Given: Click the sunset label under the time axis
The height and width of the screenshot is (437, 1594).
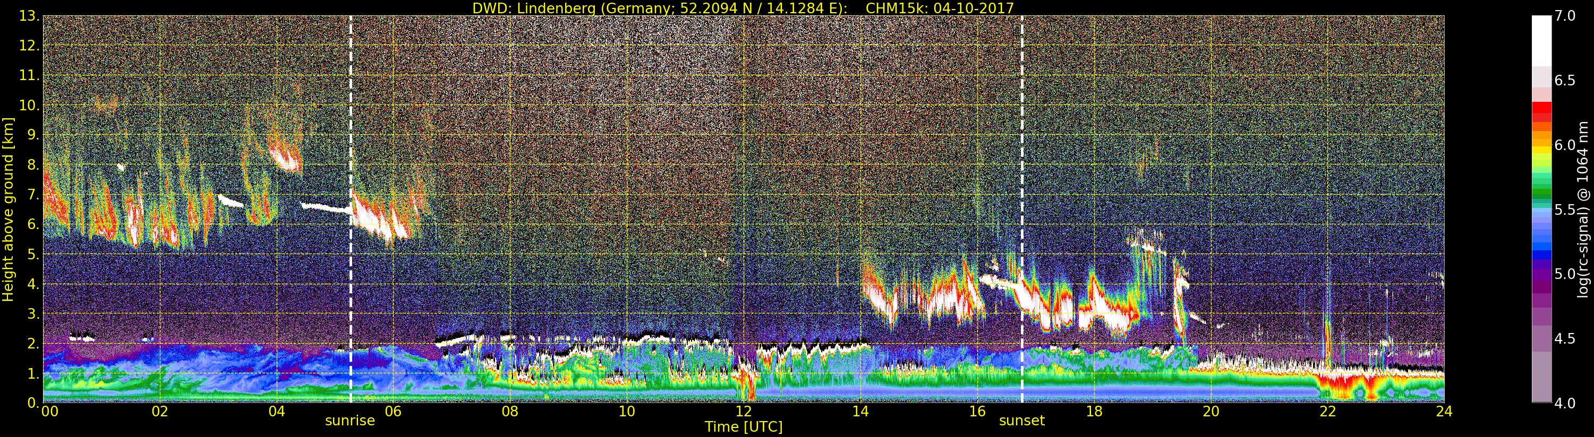Looking at the screenshot, I should pyautogui.click(x=1021, y=421).
